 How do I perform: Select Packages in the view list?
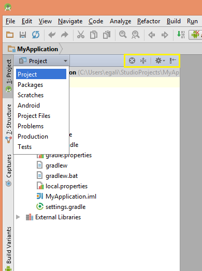[41, 85]
